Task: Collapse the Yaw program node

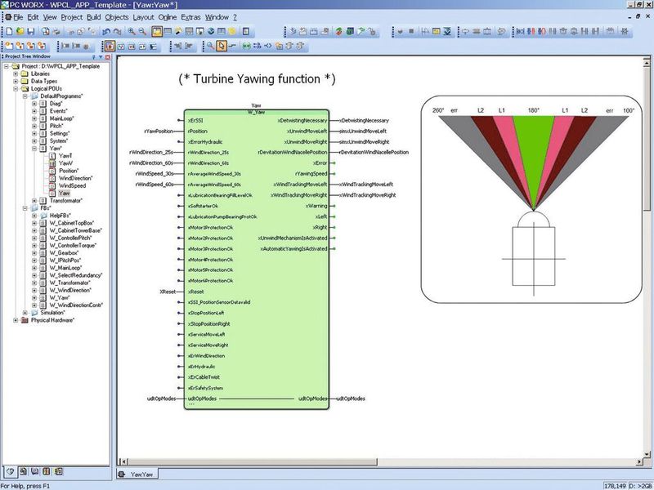Action: tap(34, 148)
